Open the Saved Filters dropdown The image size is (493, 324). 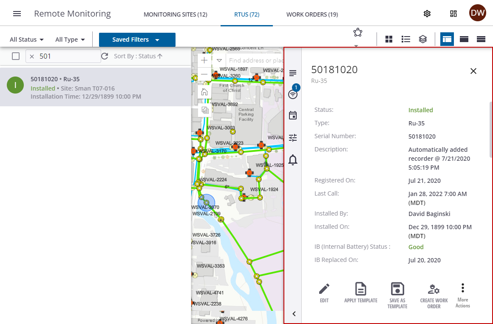(137, 40)
